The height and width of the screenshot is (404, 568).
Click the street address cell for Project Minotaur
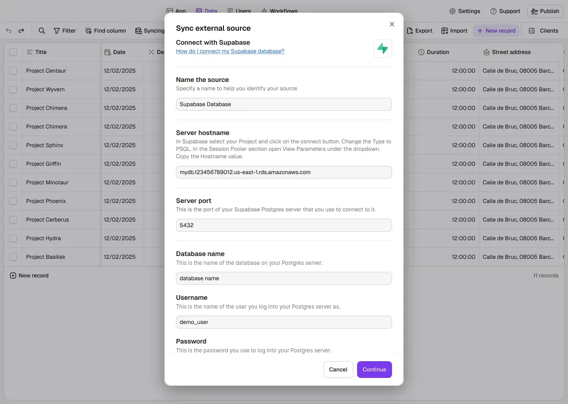point(519,182)
